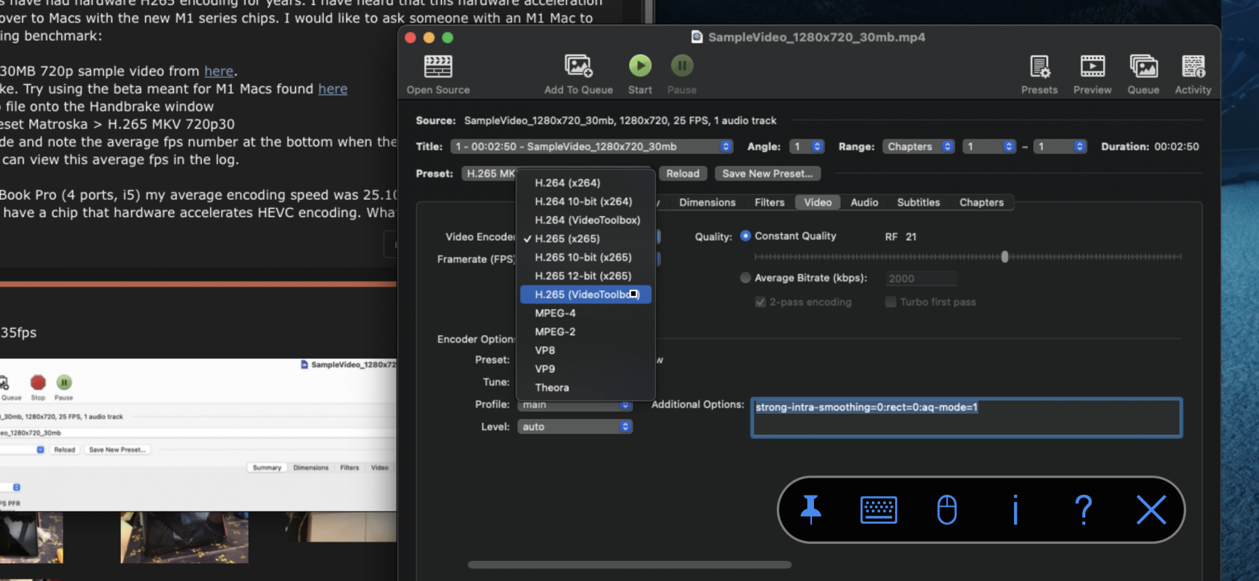The height and width of the screenshot is (581, 1259).
Task: Click the RF quality slider handle
Action: [1005, 257]
